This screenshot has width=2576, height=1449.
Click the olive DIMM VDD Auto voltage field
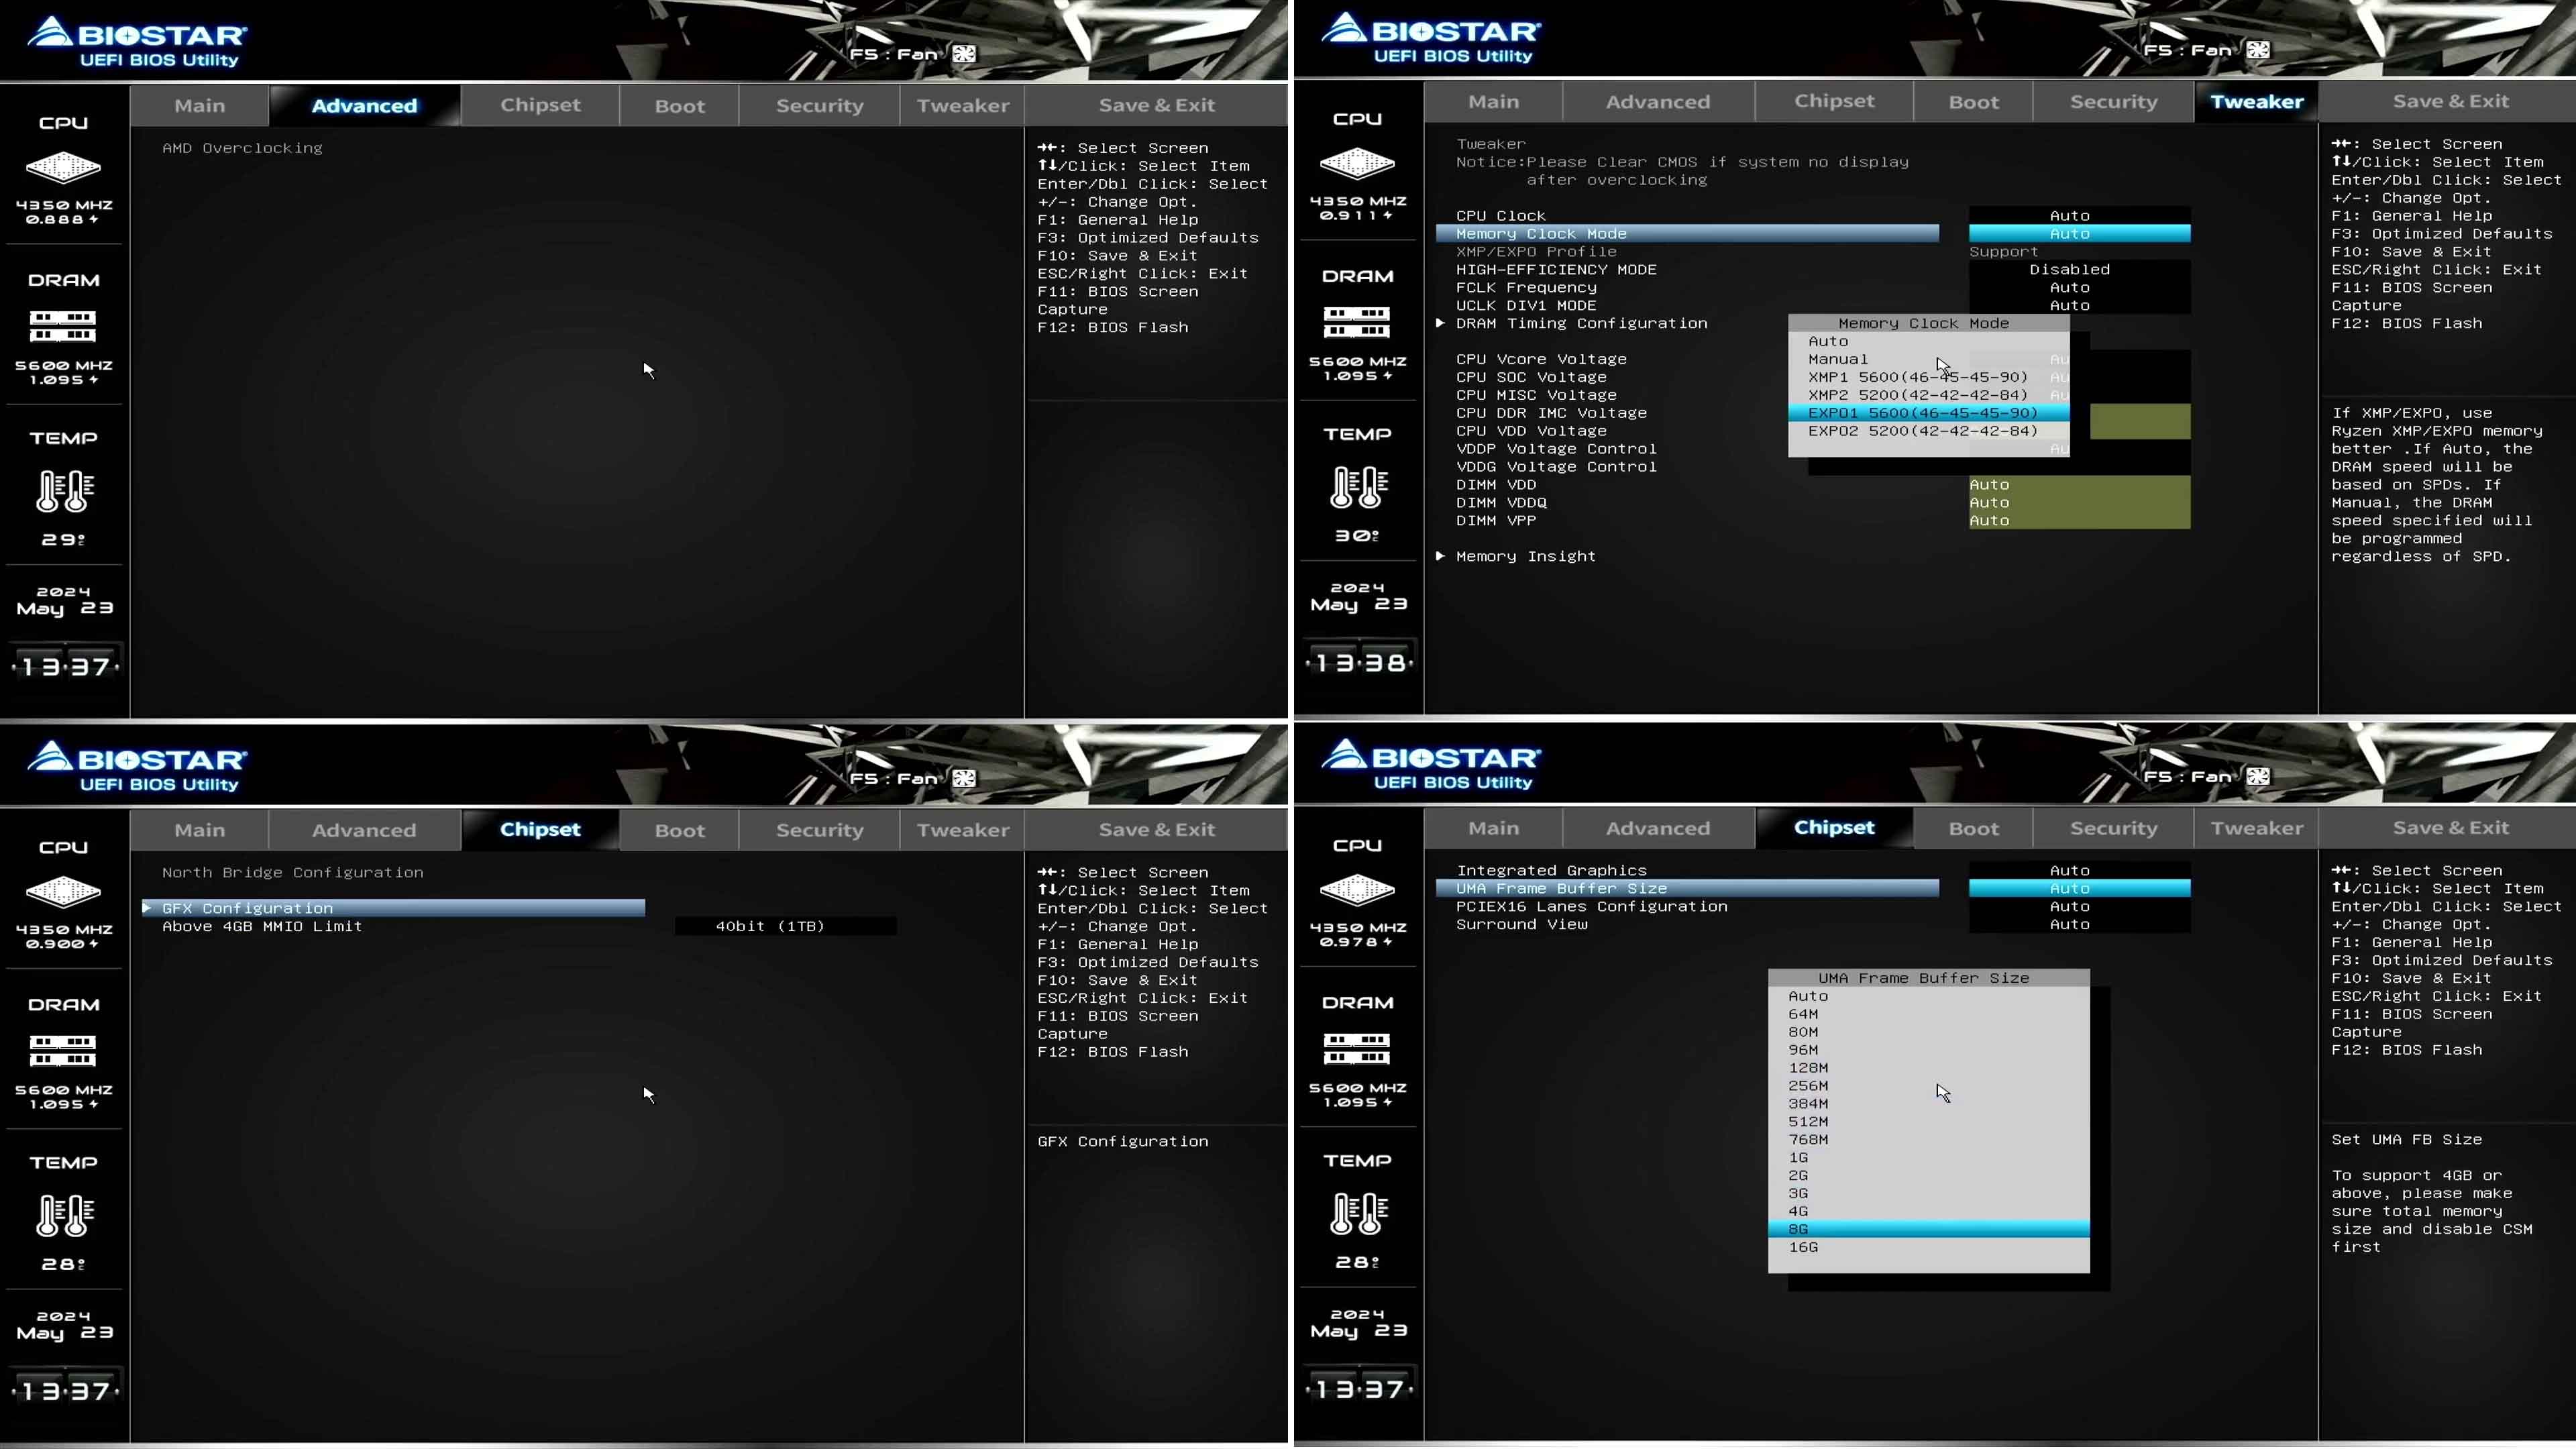[x=2079, y=485]
